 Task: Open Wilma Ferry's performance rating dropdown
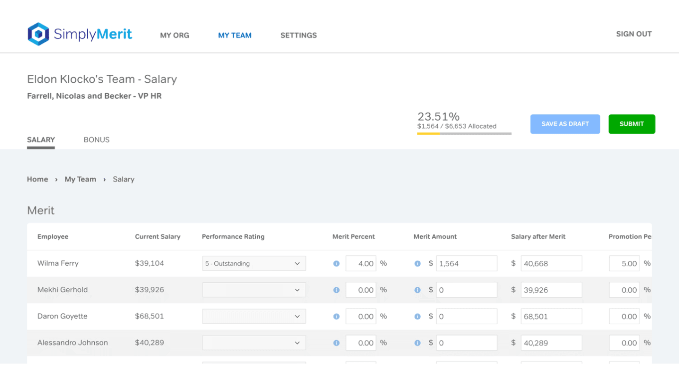254,264
